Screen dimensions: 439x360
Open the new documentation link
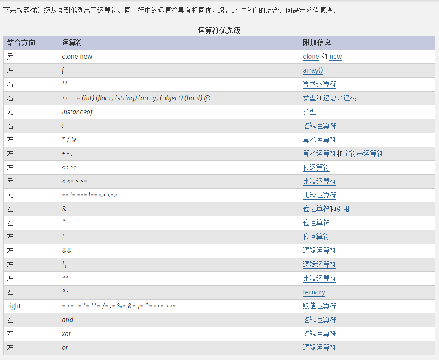tap(335, 56)
